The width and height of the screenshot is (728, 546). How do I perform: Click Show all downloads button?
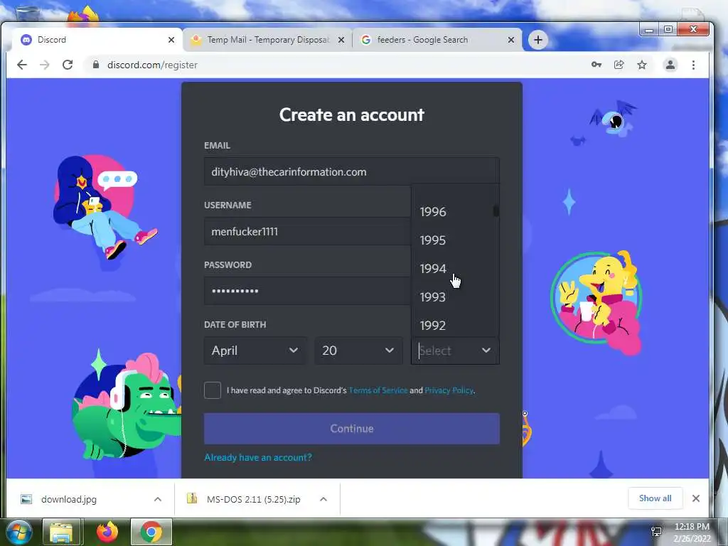[x=655, y=498]
